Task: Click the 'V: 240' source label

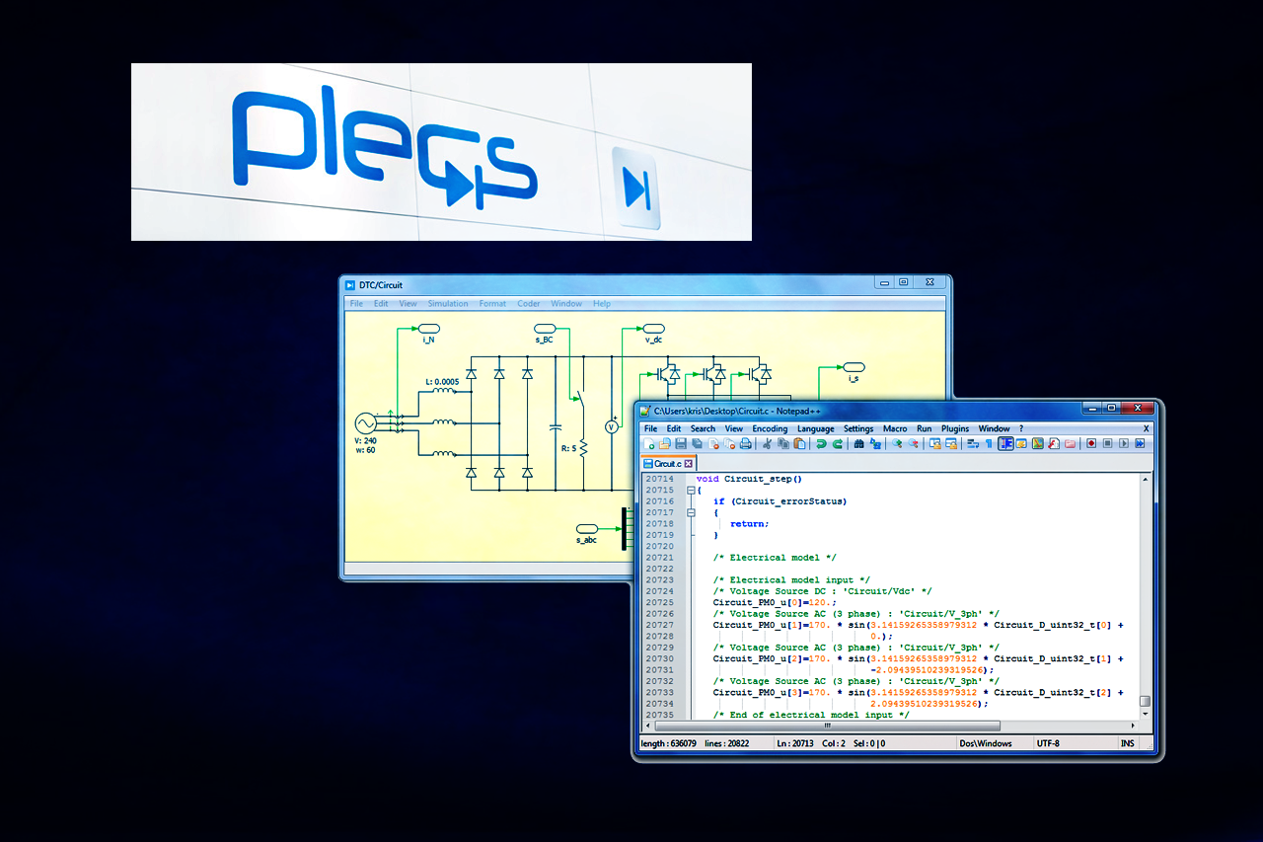Action: [364, 440]
